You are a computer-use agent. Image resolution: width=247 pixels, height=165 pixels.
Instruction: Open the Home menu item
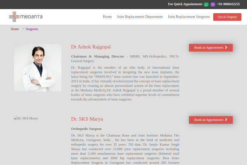[x=107, y=17]
